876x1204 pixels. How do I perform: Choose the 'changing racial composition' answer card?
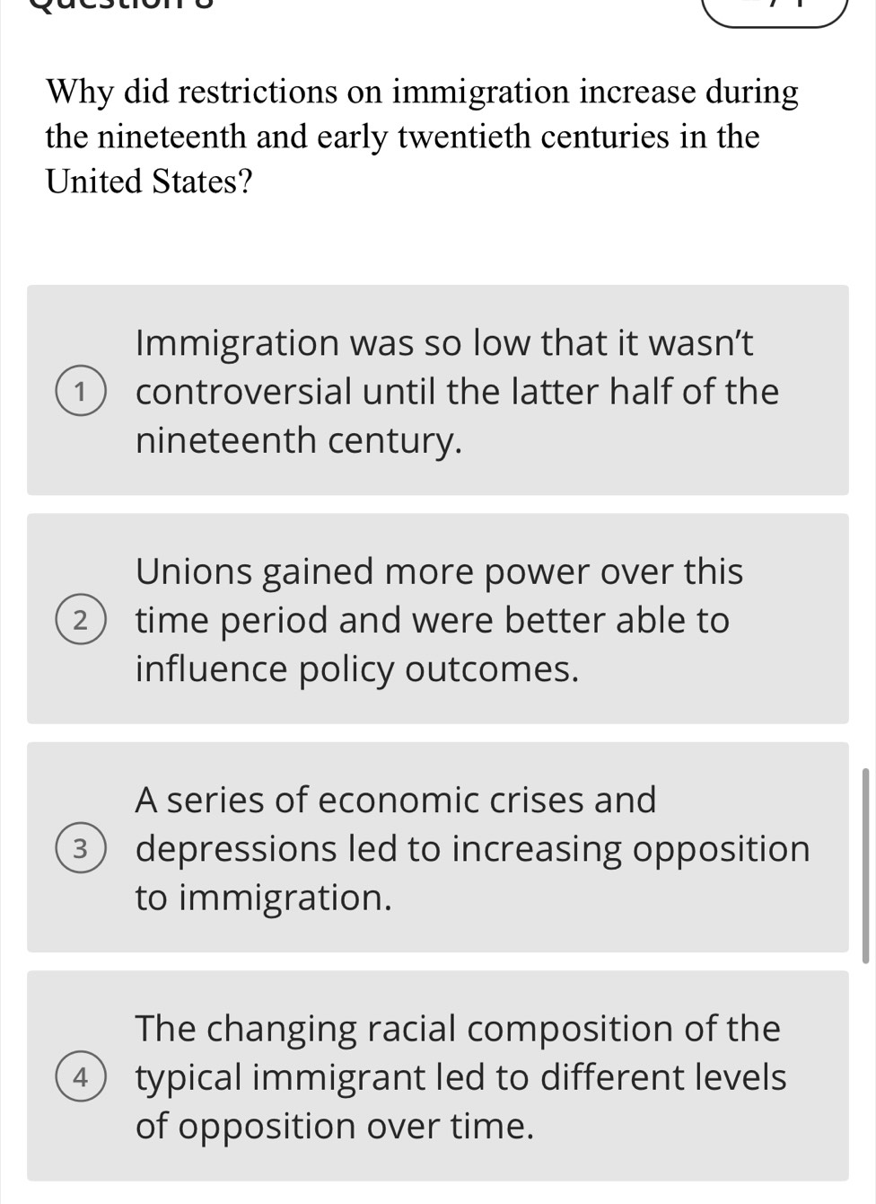[437, 1075]
